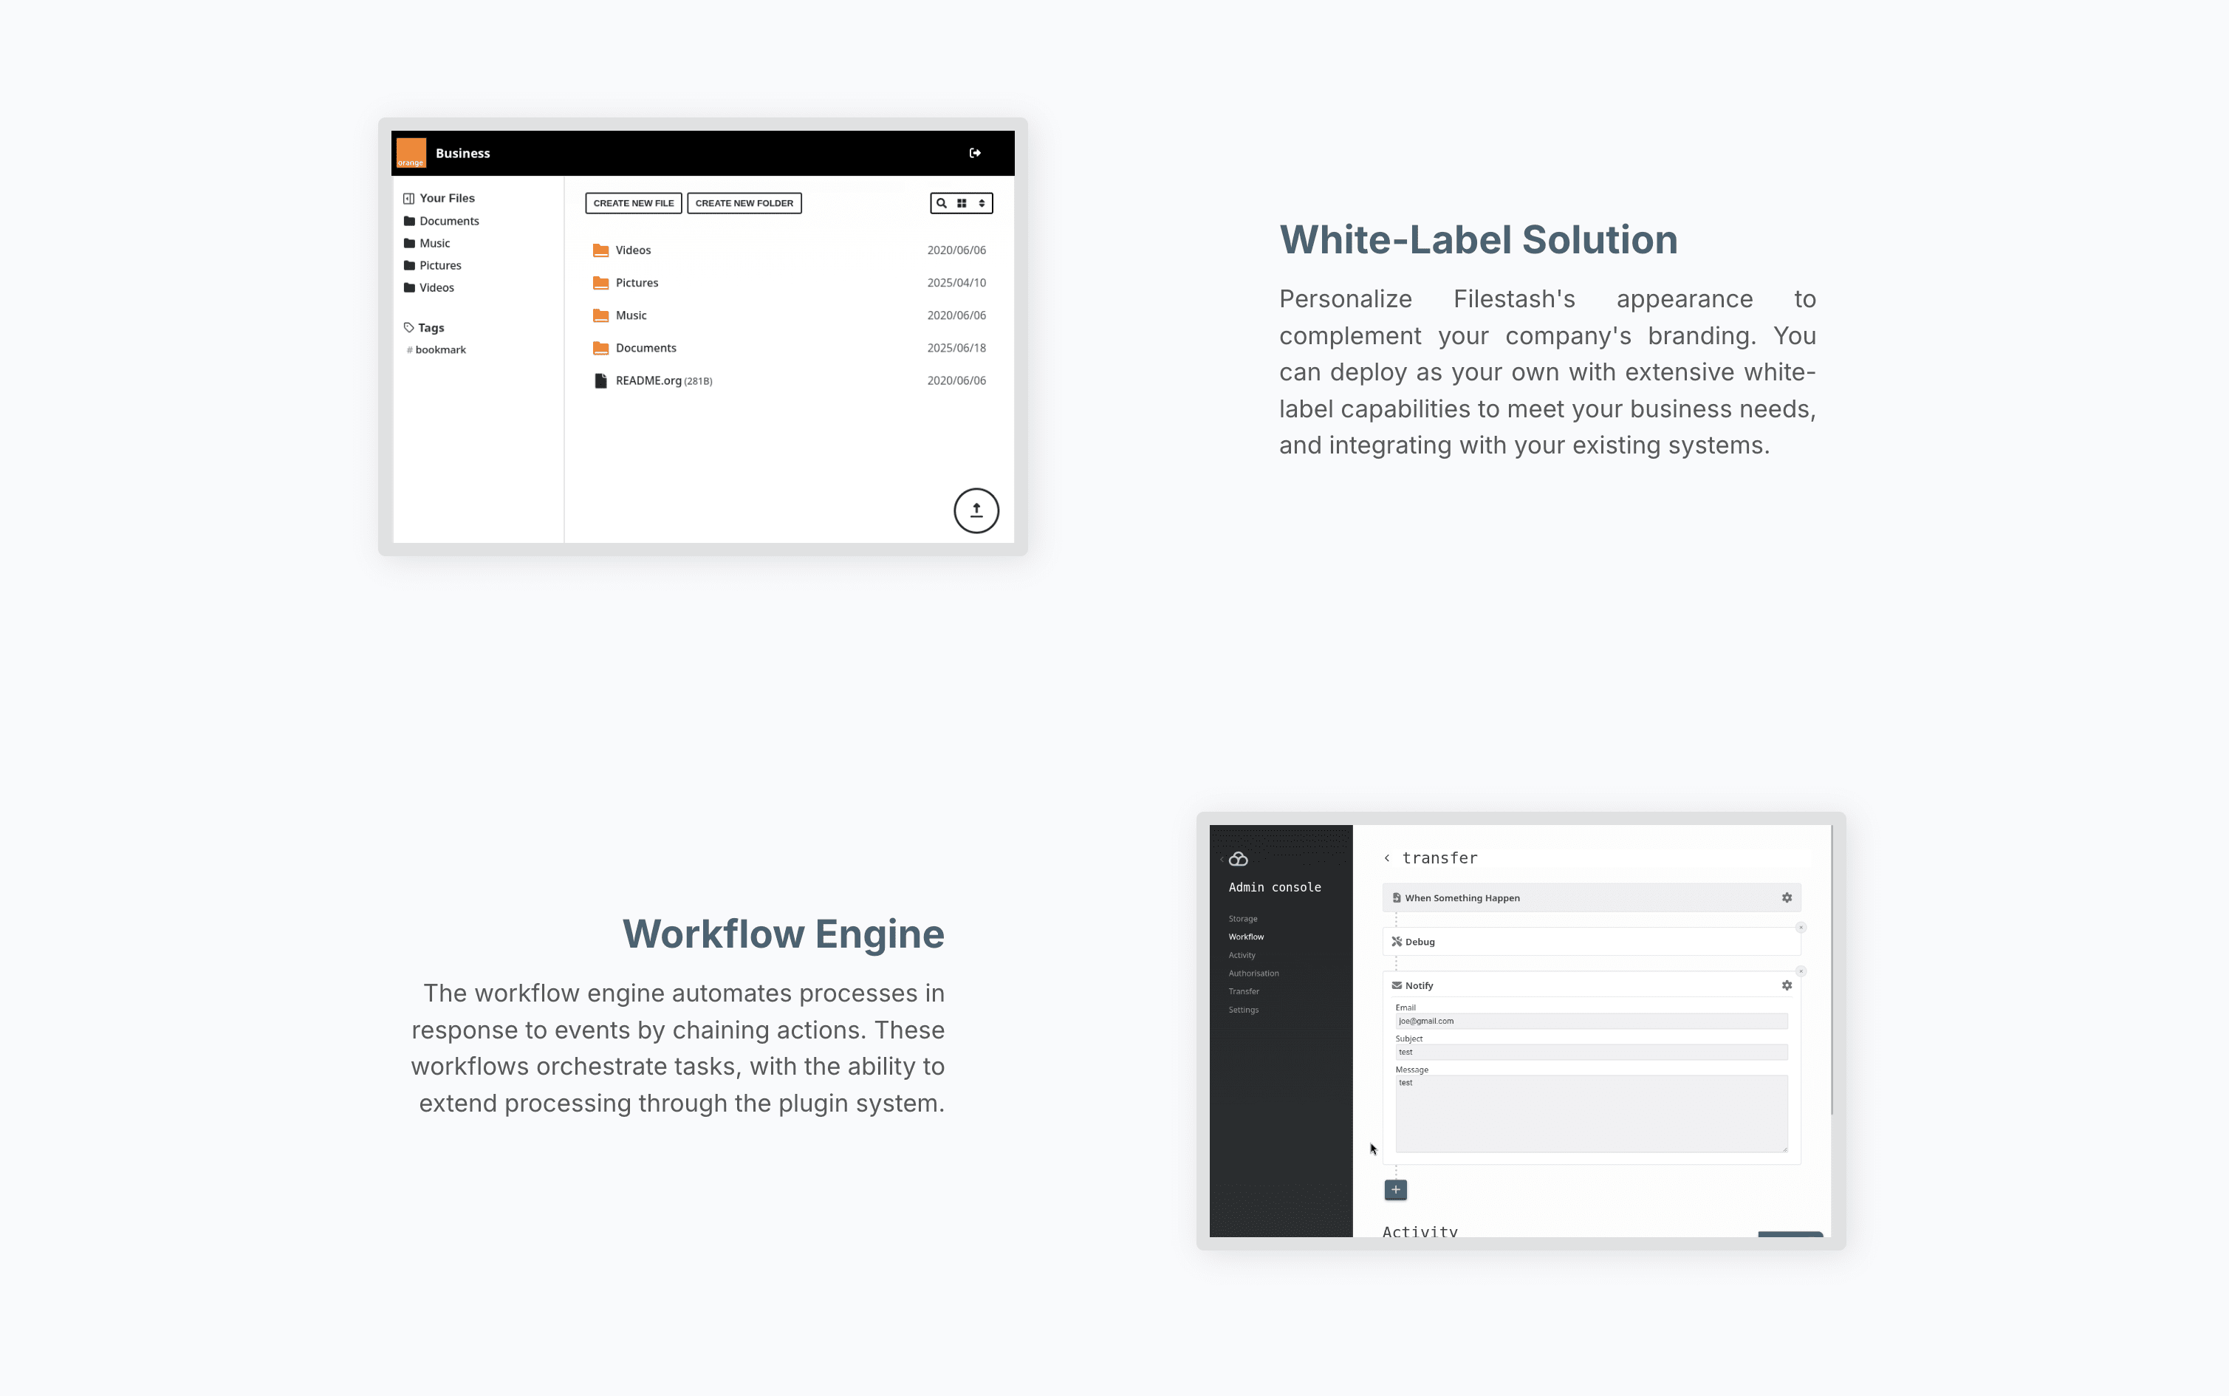Click the Admin console title text

(1275, 888)
